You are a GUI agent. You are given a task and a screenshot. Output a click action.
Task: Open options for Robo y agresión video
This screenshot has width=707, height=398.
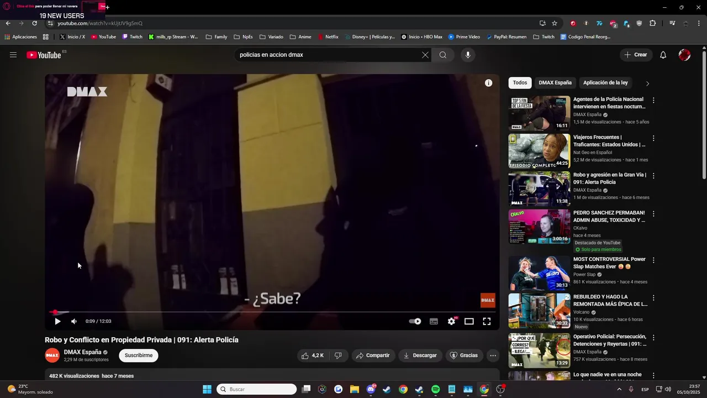tap(653, 176)
